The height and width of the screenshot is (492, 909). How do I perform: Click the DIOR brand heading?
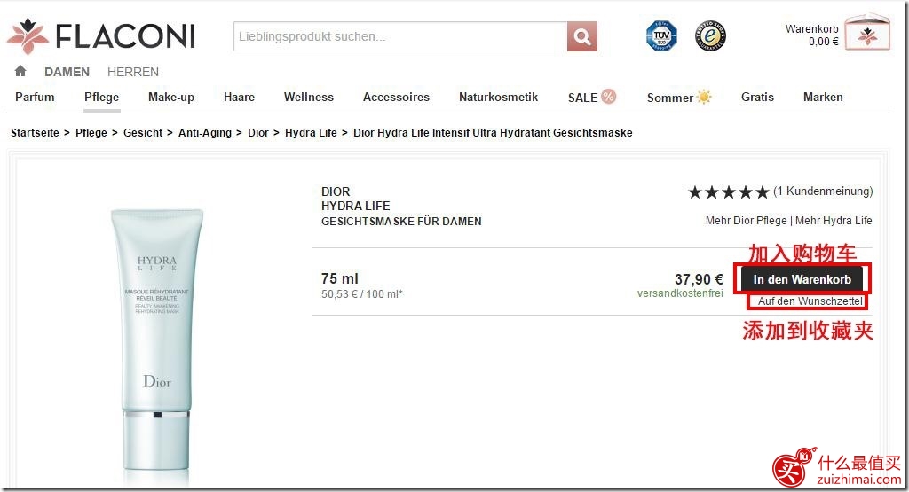tap(336, 191)
